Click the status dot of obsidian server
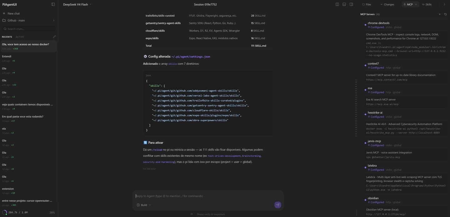Screen dimensions: 450x217 365,200
